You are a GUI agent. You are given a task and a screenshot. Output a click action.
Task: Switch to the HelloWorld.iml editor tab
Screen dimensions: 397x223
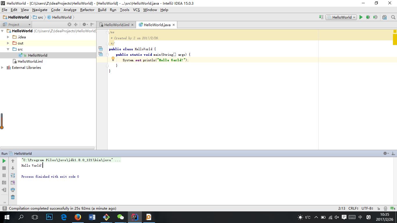(x=117, y=25)
